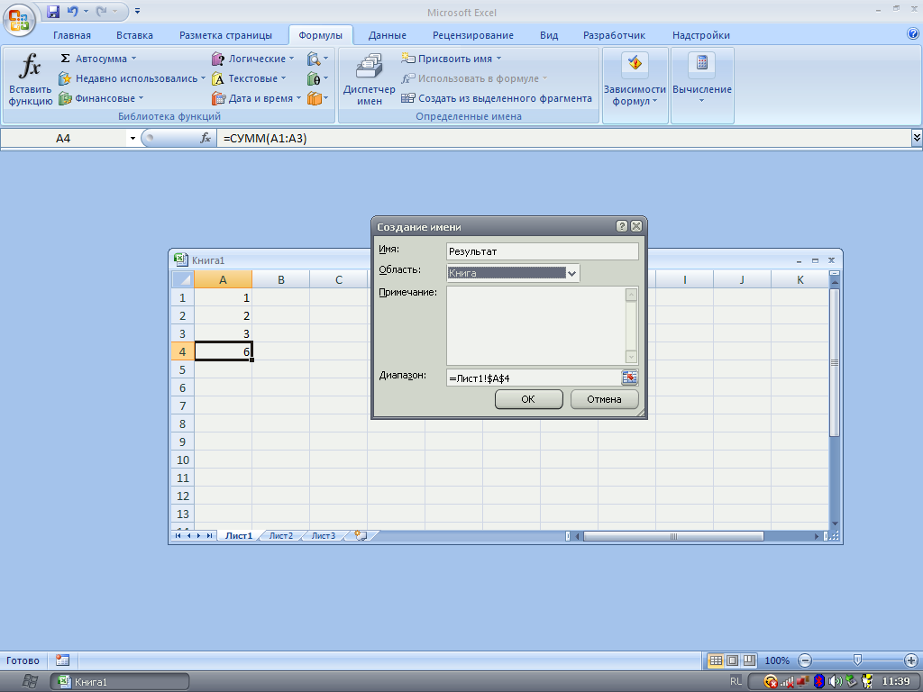Image resolution: width=923 pixels, height=692 pixels.
Task: Save the workbook with floppy icon
Action: [53, 11]
